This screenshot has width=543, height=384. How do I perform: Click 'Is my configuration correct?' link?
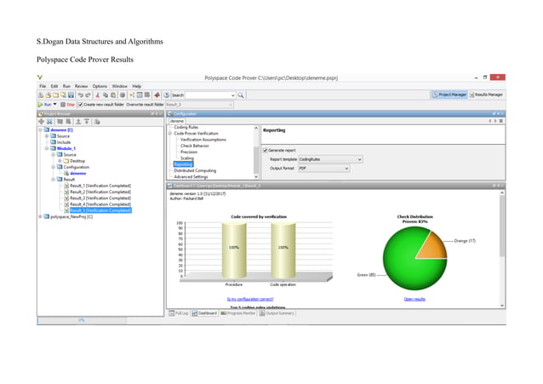(250, 299)
